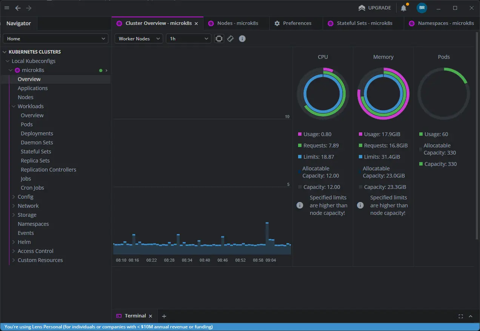Image resolution: width=480 pixels, height=331 pixels.
Task: Open the BR user profile avatar
Action: [x=422, y=8]
